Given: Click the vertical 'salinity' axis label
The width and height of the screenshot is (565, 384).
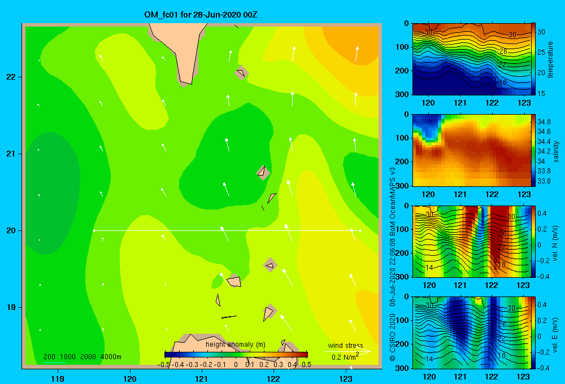Looking at the screenshot, I should pyautogui.click(x=555, y=151).
